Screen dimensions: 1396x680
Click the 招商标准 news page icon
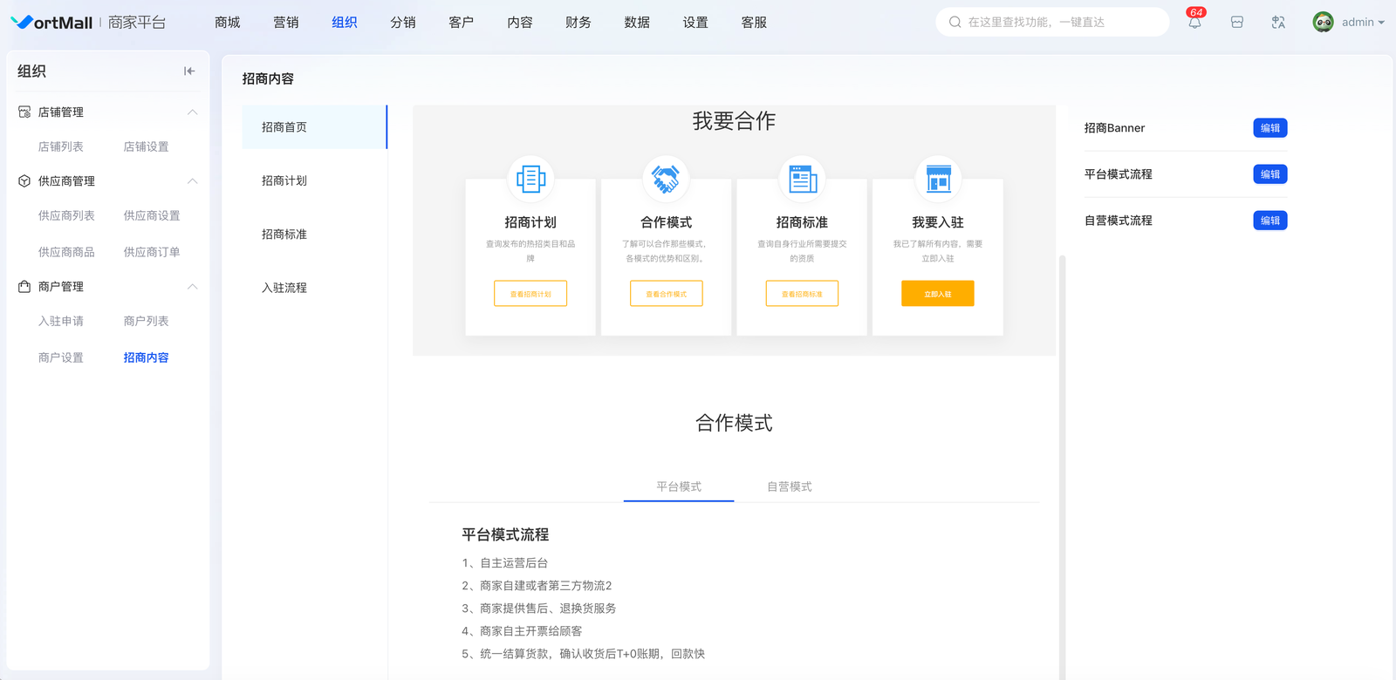pyautogui.click(x=802, y=179)
